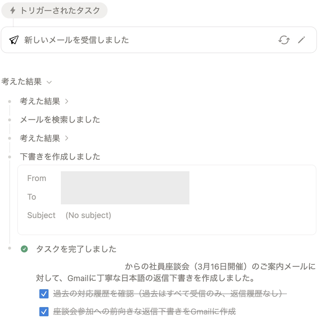Image resolution: width=319 pixels, height=321 pixels.
Task: Click the refresh icon to rerun the trigger
Action: (284, 40)
